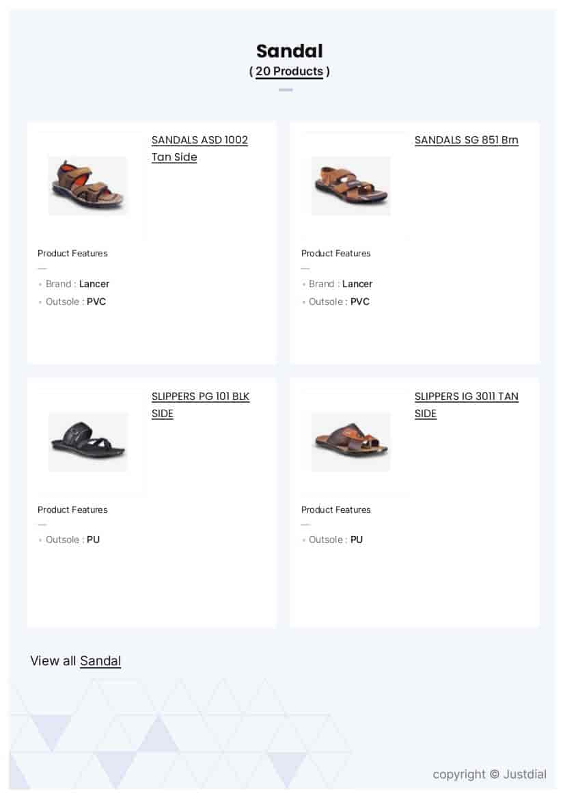Click the black SLIPPERS PG 101 image

coord(87,442)
